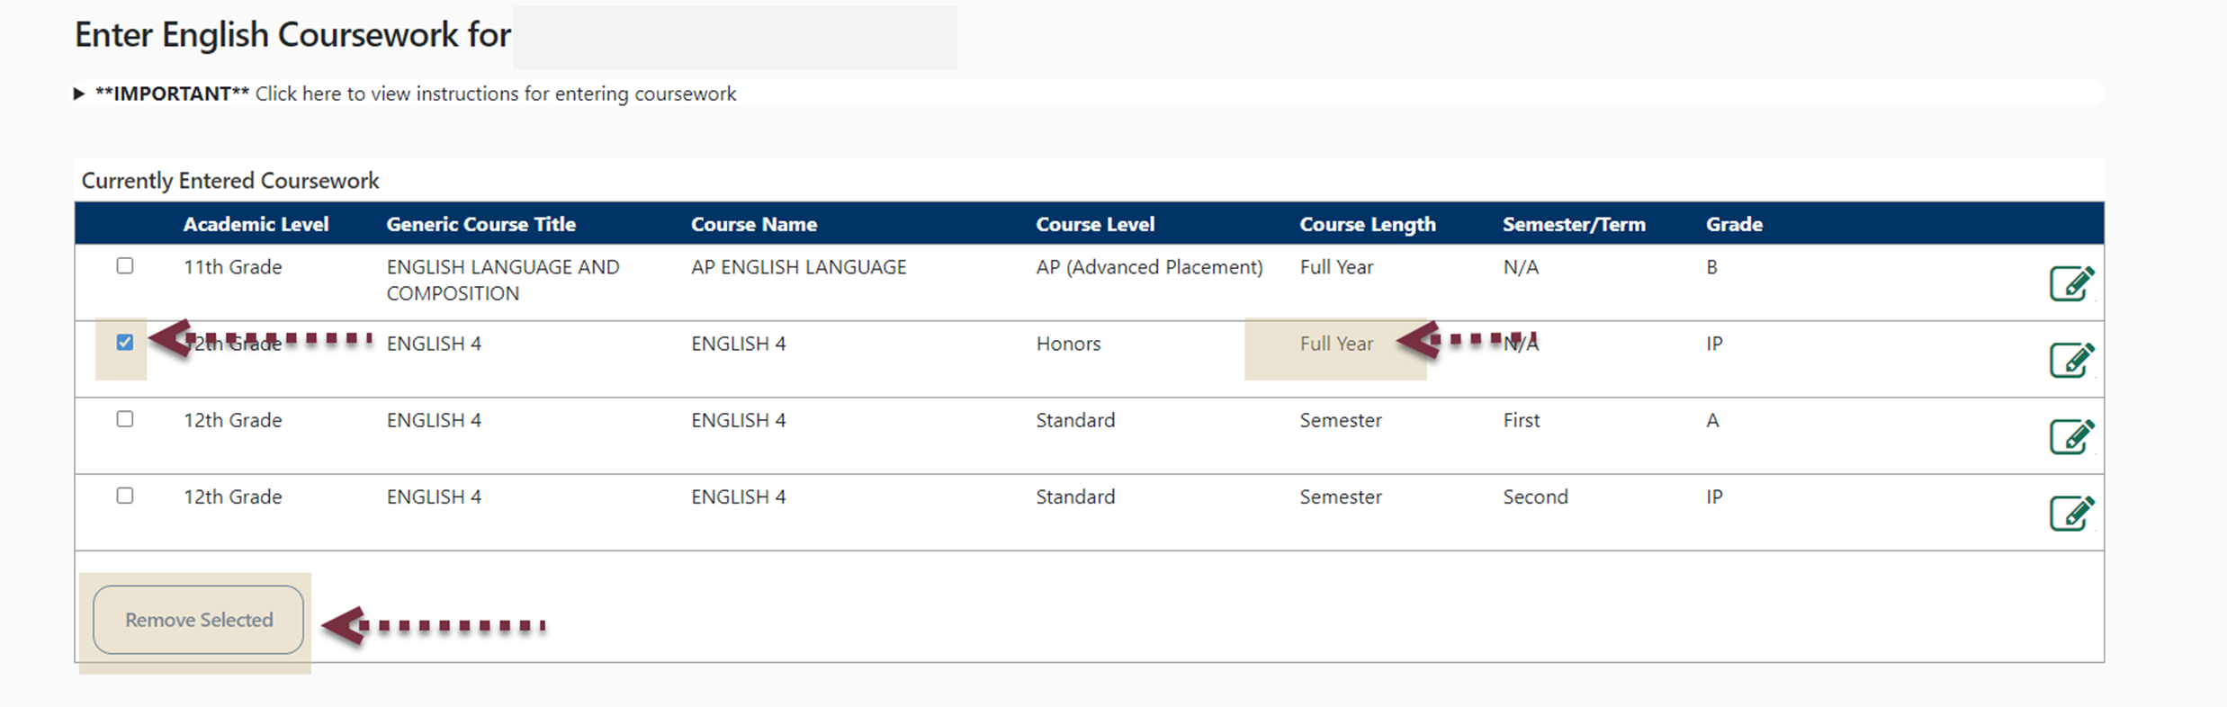Image resolution: width=2227 pixels, height=707 pixels.
Task: Click the pencil edit icon for the Honors ENGLISH 4 row
Action: 2074,358
